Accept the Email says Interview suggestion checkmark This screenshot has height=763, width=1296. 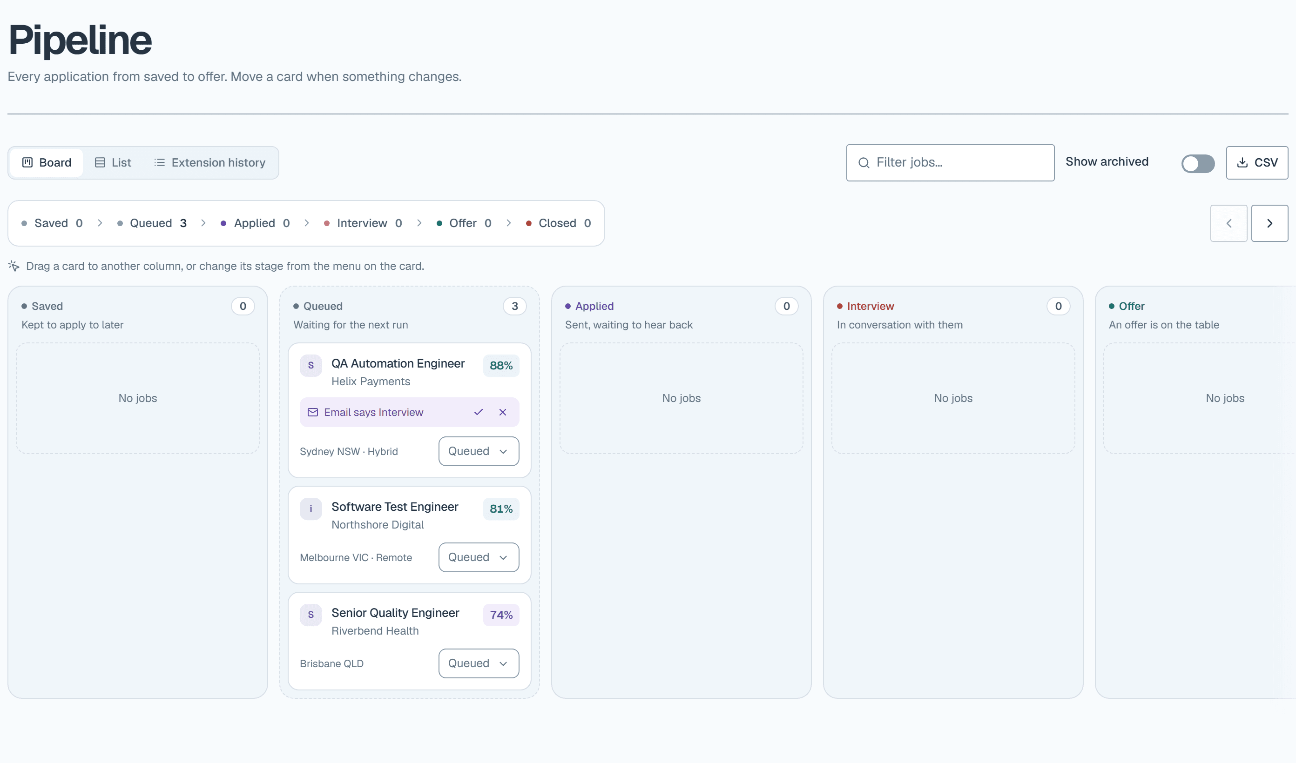click(x=478, y=412)
